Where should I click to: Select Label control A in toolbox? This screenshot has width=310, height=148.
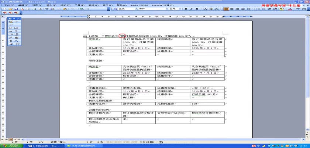click(x=16, y=41)
